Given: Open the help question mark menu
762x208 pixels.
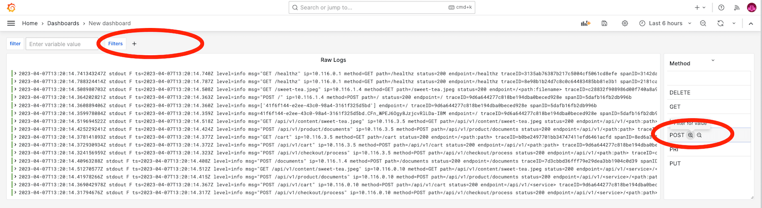Looking at the screenshot, I should coord(721,8).
